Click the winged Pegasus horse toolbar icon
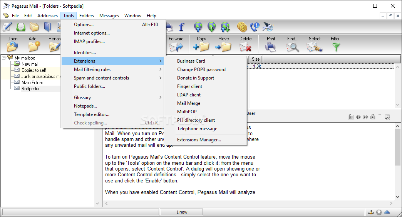 coord(268,27)
